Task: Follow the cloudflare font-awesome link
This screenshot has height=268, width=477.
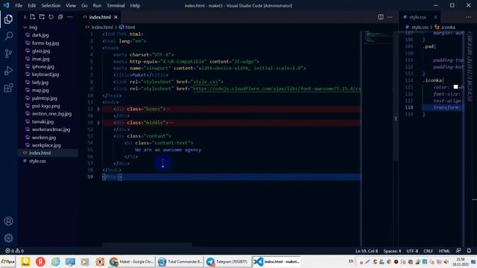Action: 277,89
